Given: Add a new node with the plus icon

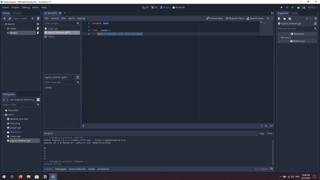Looking at the screenshot, I should click(x=4, y=18).
